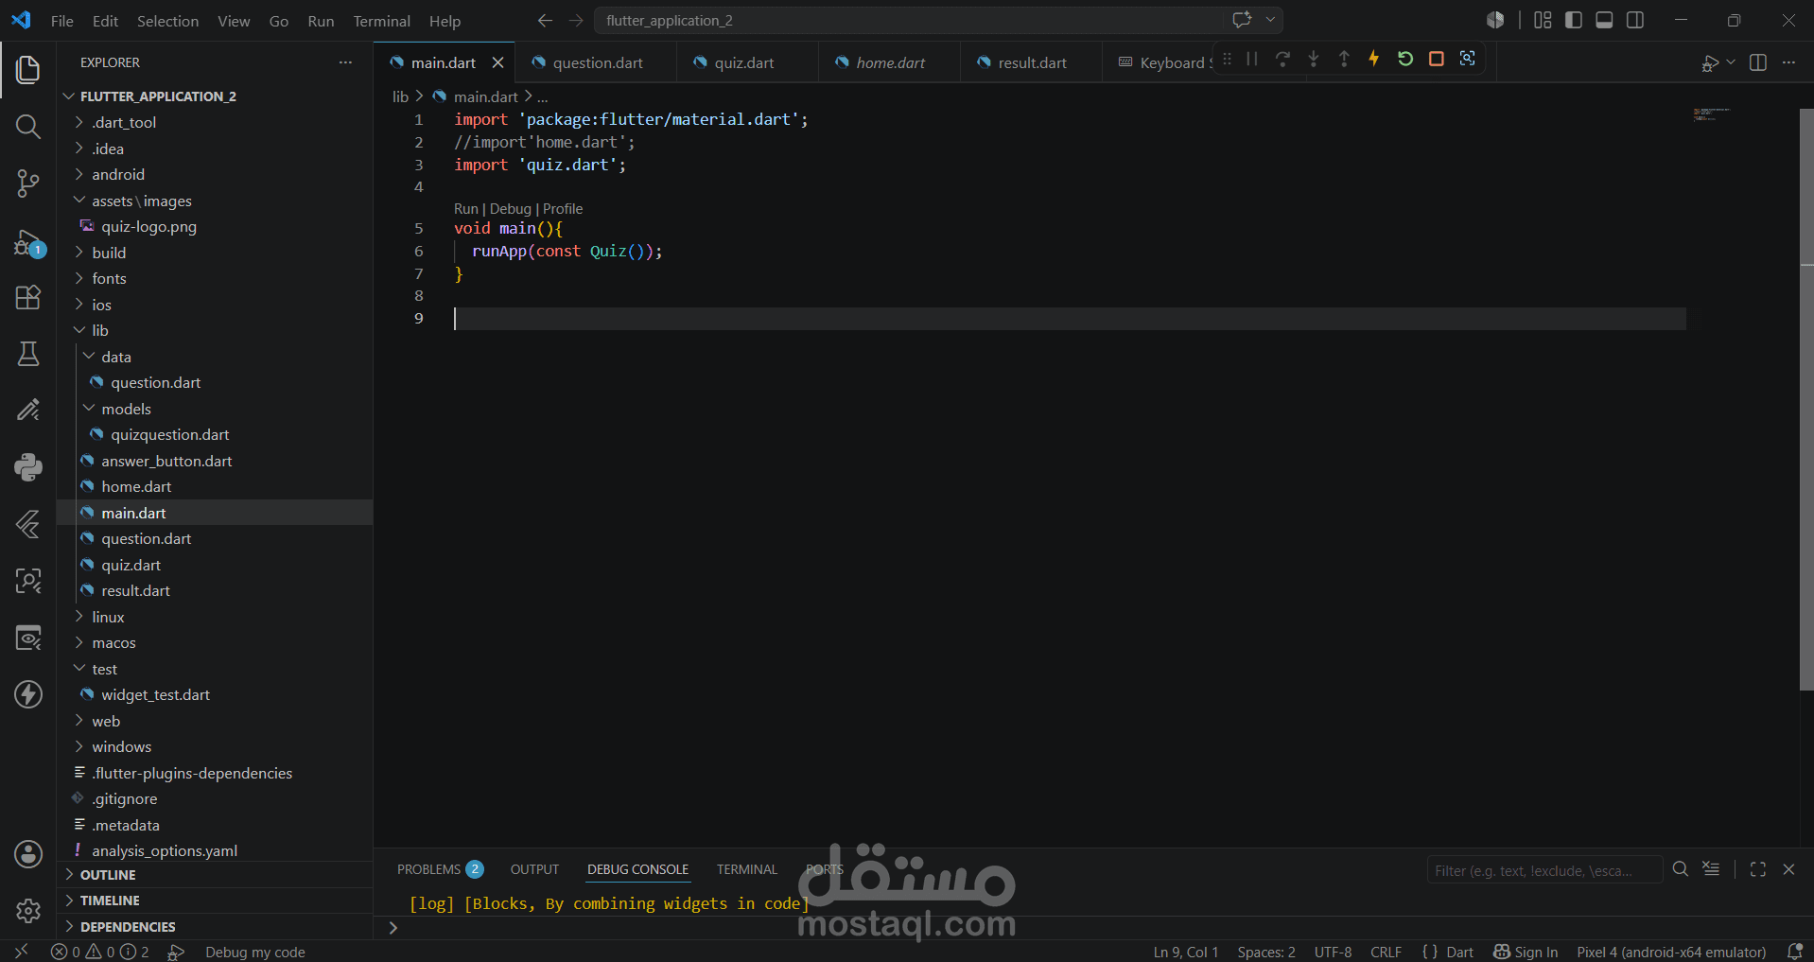This screenshot has height=962, width=1814.
Task: Open the Flutter sidebar icon
Action: 28,523
